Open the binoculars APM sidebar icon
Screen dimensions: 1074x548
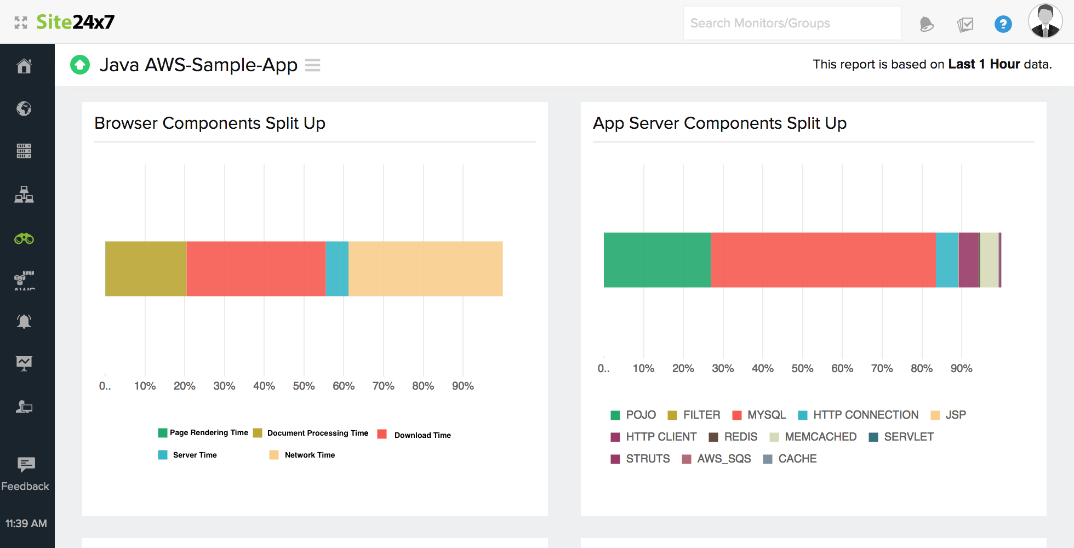click(24, 238)
